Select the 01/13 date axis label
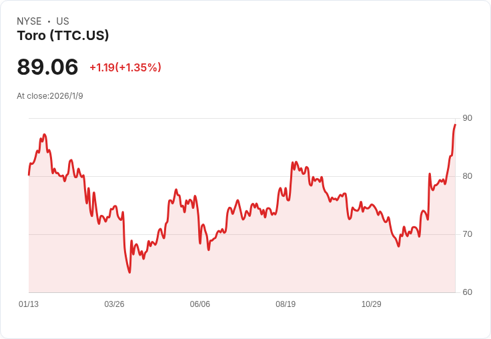Image resolution: width=491 pixels, height=339 pixels. click(x=29, y=304)
